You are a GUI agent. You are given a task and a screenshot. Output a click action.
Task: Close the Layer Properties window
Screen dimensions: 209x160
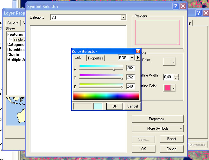[206, 13]
